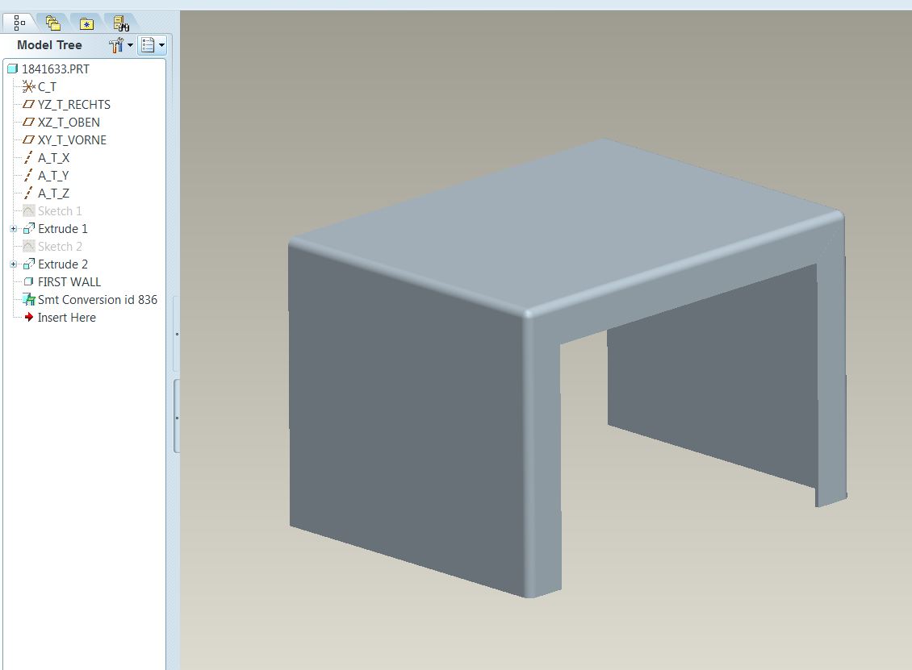This screenshot has width=912, height=670.
Task: Click the upper navigator panel collapse handle
Action: 177,334
